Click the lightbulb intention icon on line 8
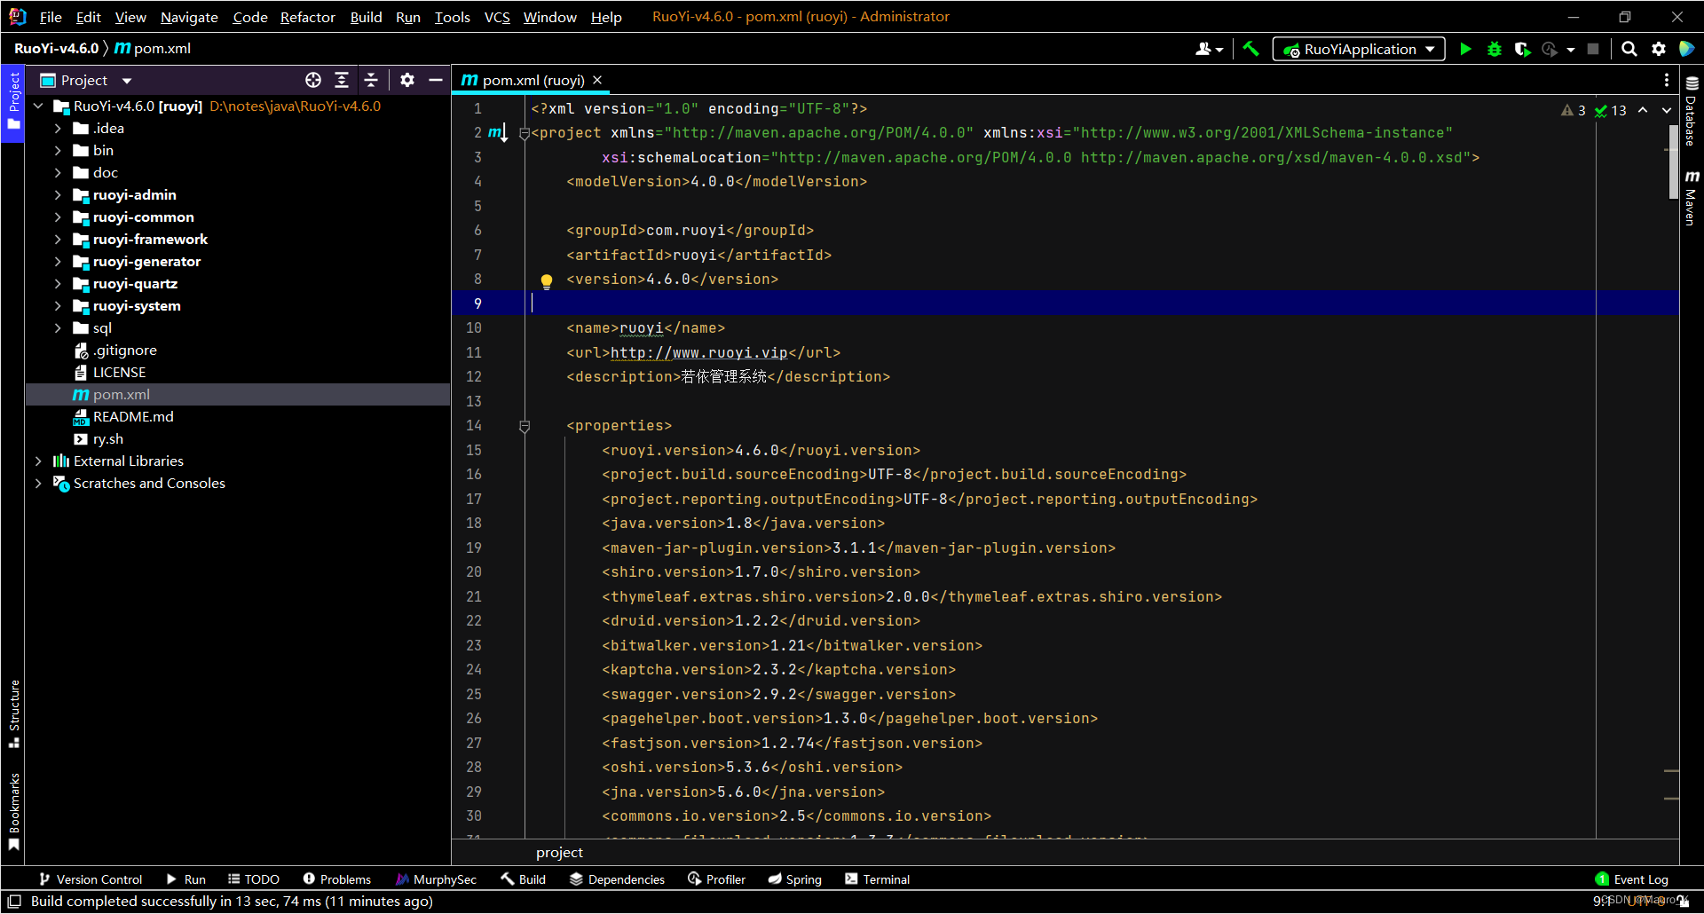Viewport: 1704px width, 914px height. [x=547, y=281]
